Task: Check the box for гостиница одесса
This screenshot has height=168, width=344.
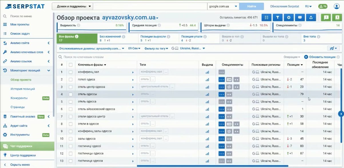Action: click(71, 161)
